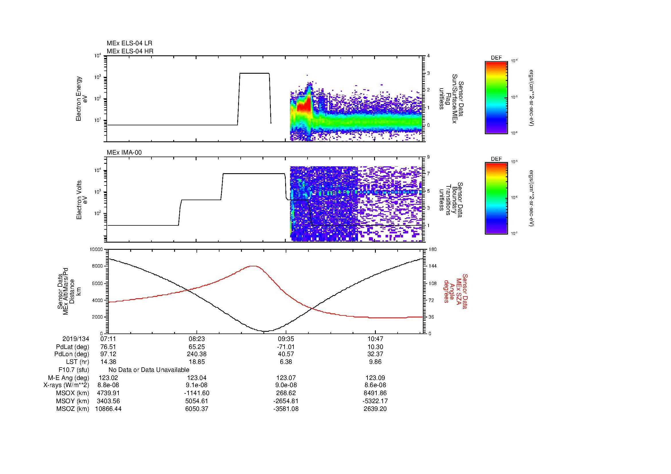Click the 'X-rays (W/m**2)' row label
671x474 pixels.
coord(66,385)
